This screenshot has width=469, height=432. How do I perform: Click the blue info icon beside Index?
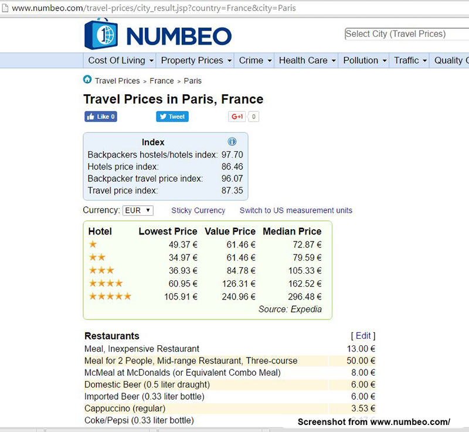point(232,141)
